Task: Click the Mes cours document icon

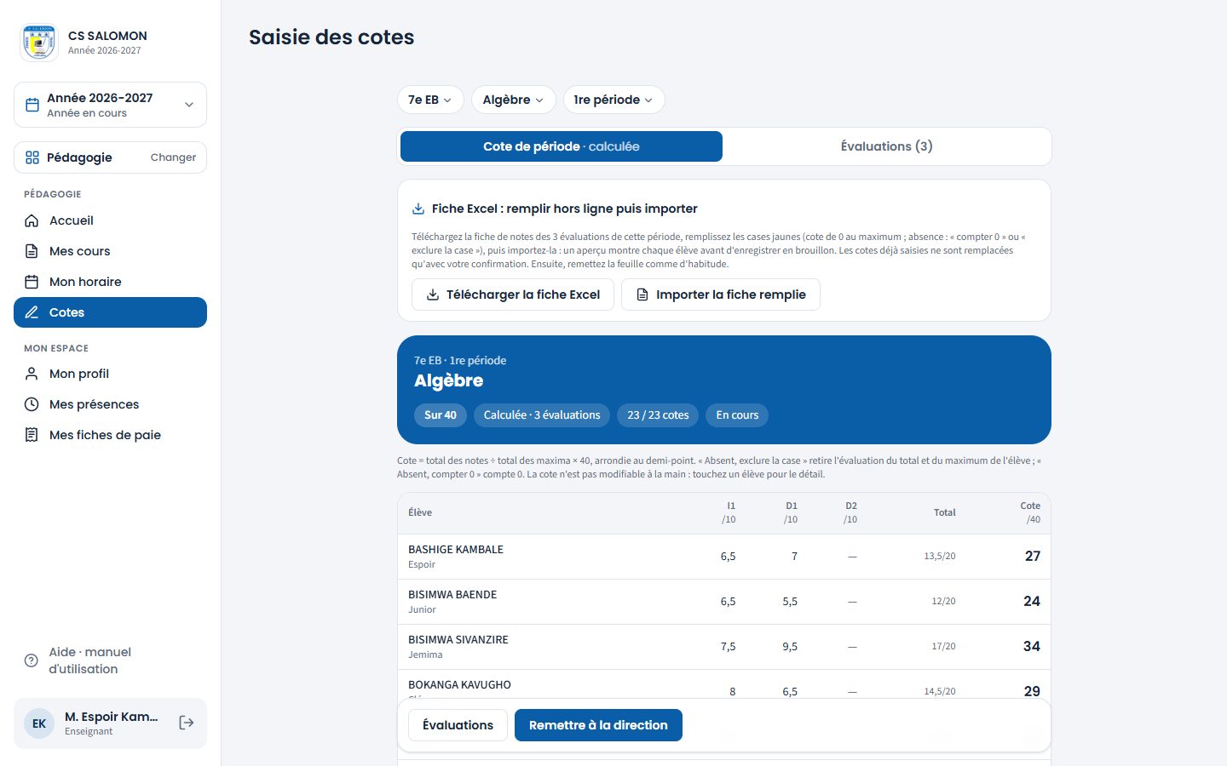Action: click(32, 251)
